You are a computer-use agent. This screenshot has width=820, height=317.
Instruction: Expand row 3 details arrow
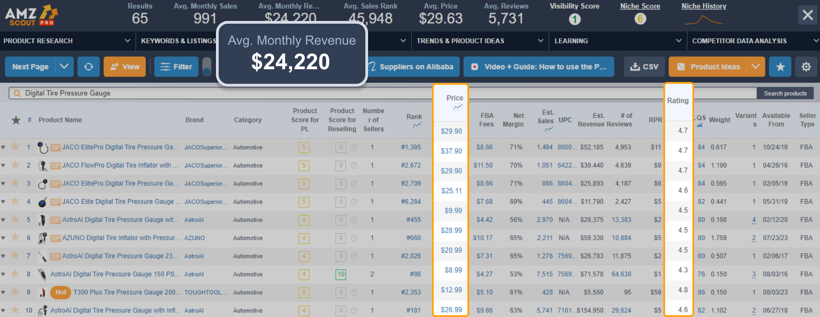click(3, 184)
